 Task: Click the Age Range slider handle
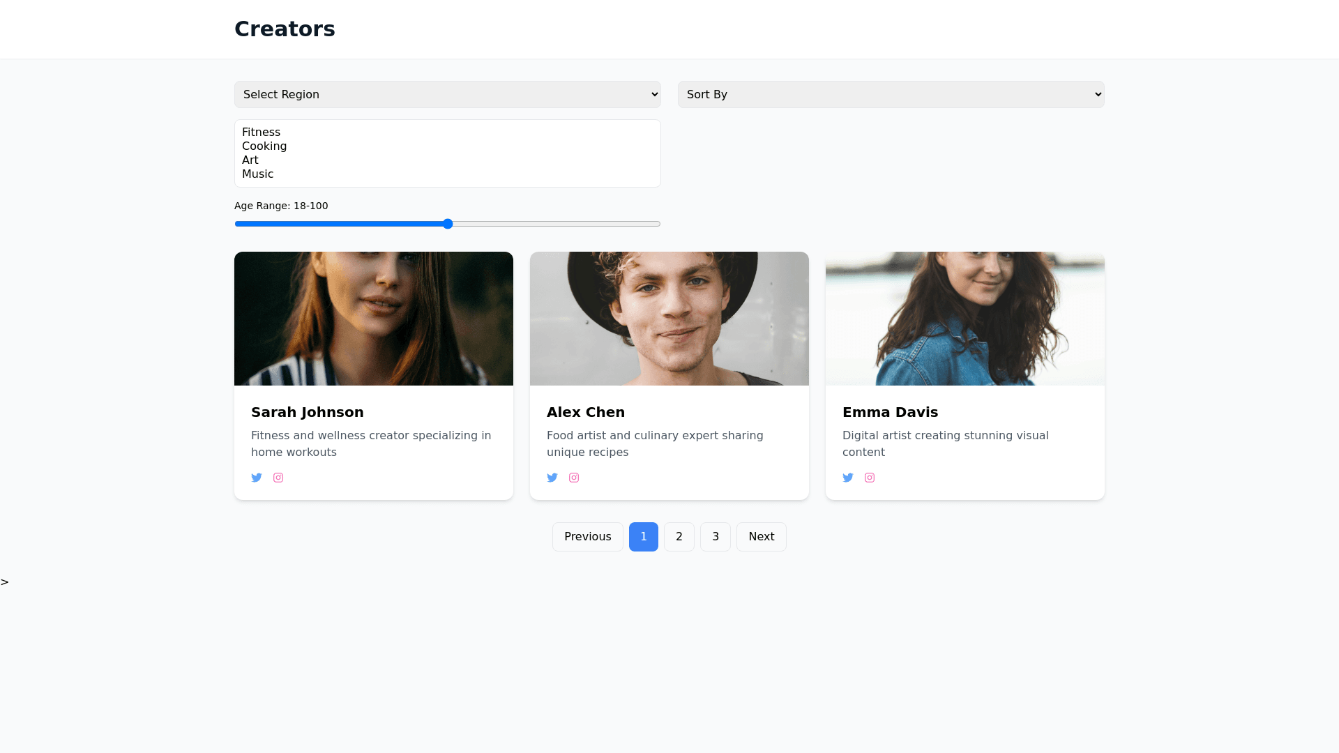click(448, 224)
